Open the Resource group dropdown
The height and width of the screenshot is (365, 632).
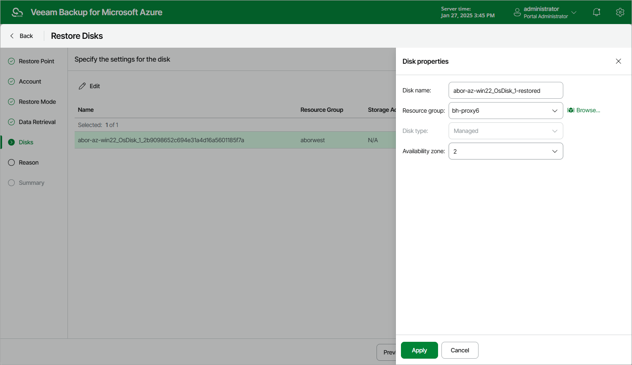click(x=506, y=111)
